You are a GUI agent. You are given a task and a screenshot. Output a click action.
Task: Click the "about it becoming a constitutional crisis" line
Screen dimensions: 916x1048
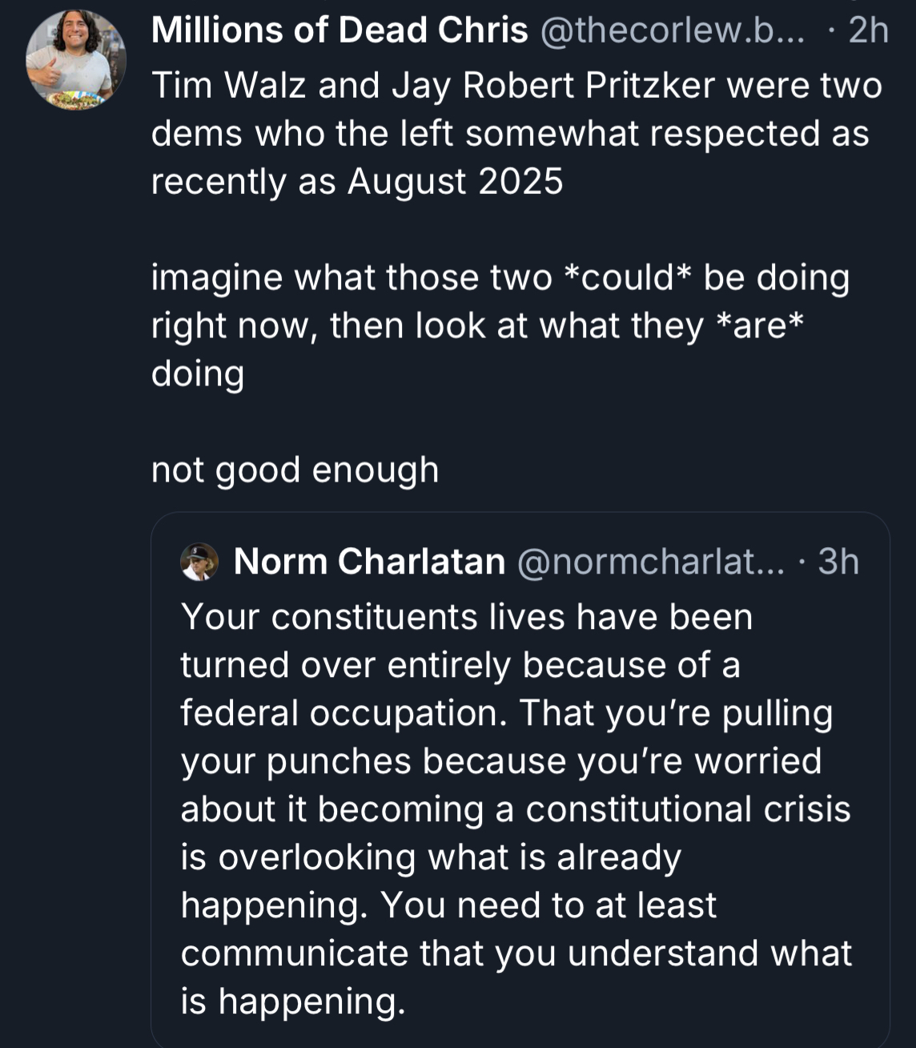click(516, 809)
